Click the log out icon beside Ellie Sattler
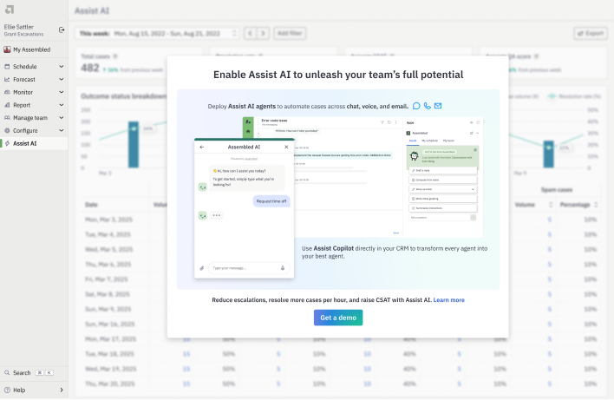614x400 pixels. (62, 30)
